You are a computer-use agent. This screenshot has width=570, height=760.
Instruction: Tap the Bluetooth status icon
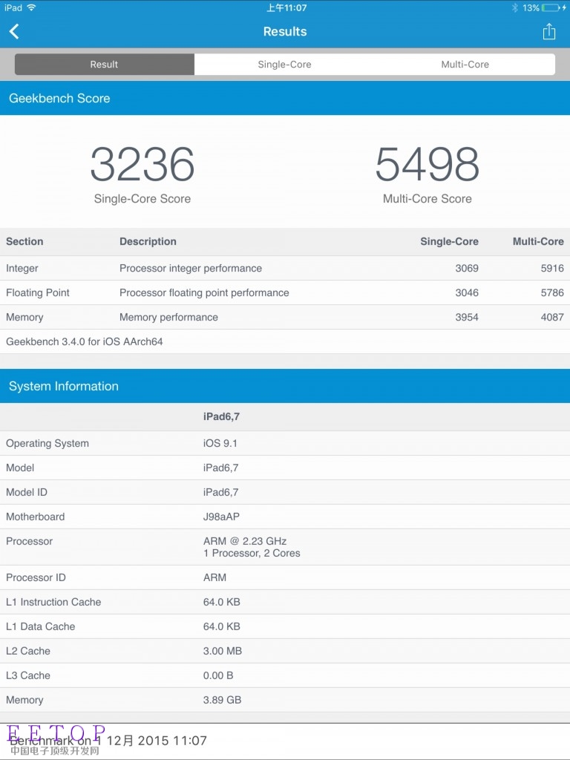click(514, 7)
